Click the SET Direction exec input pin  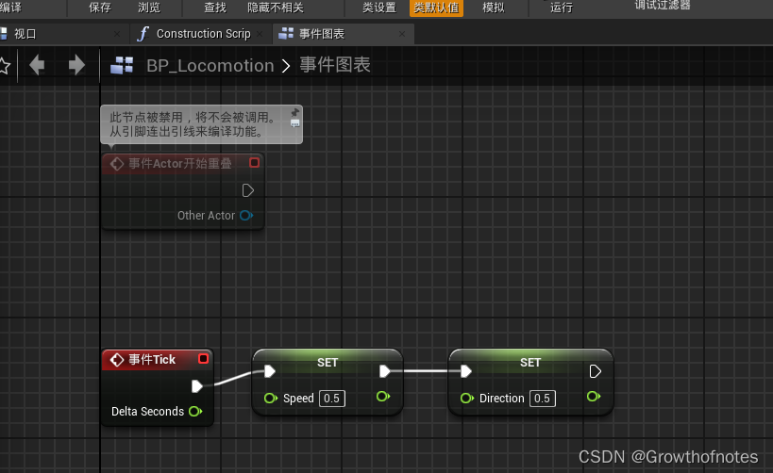pos(466,371)
